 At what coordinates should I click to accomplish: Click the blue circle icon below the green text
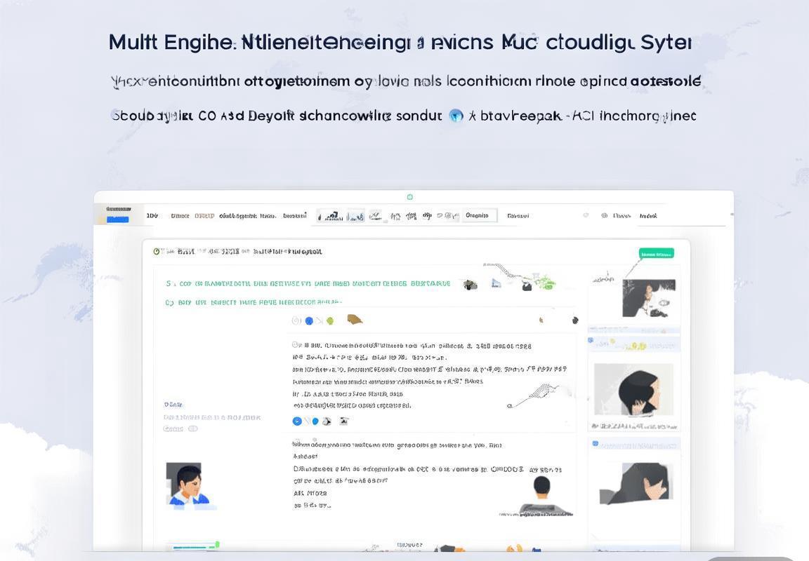pyautogui.click(x=309, y=321)
